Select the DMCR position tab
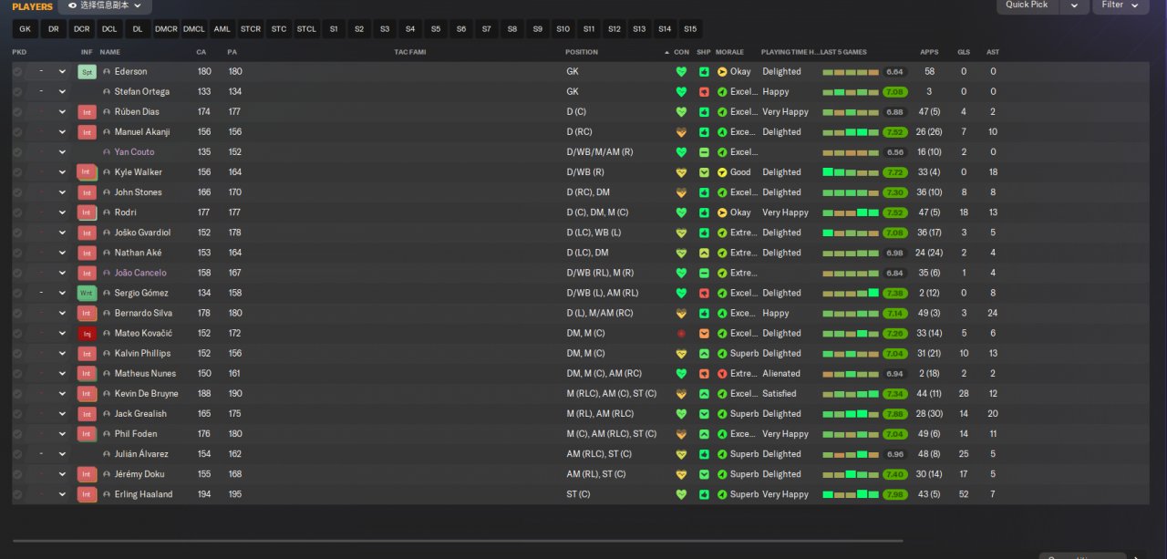The image size is (1167, 559). point(166,29)
